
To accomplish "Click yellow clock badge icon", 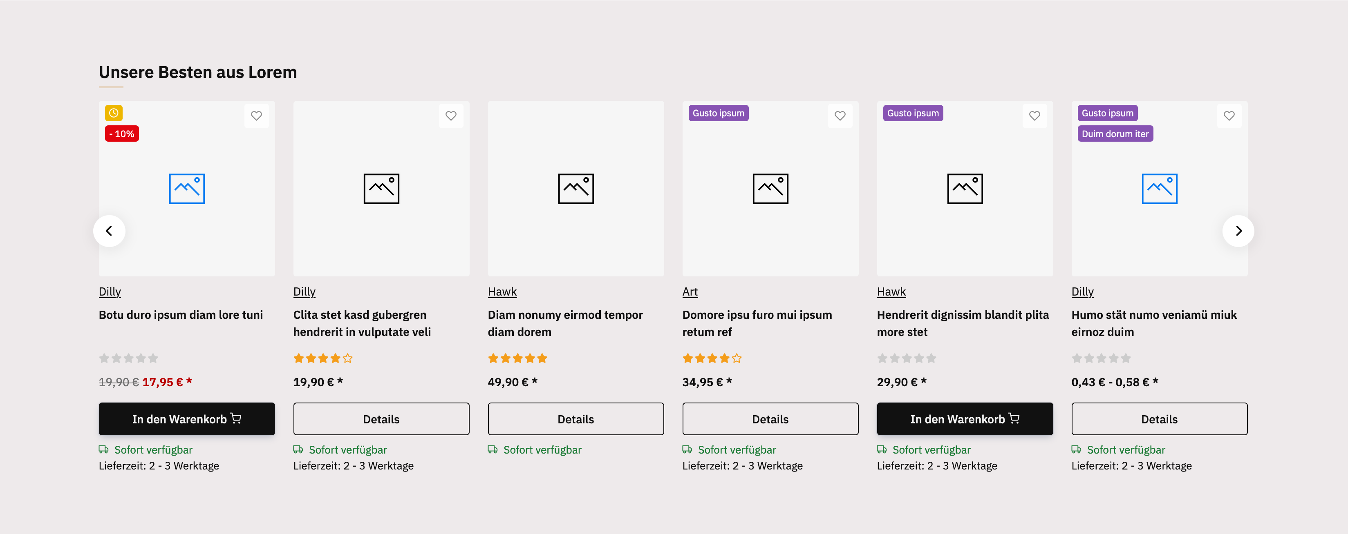I will tap(114, 113).
